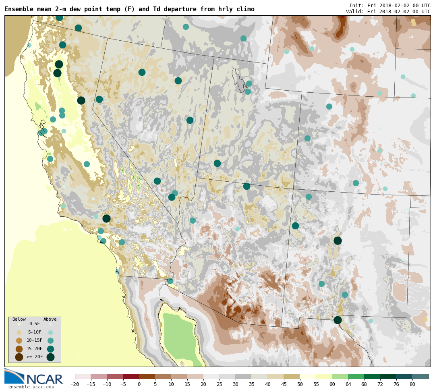
Task: Click the "0-5F" legend label
Action: pyautogui.click(x=35, y=324)
